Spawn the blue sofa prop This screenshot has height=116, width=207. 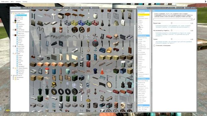click(102, 50)
